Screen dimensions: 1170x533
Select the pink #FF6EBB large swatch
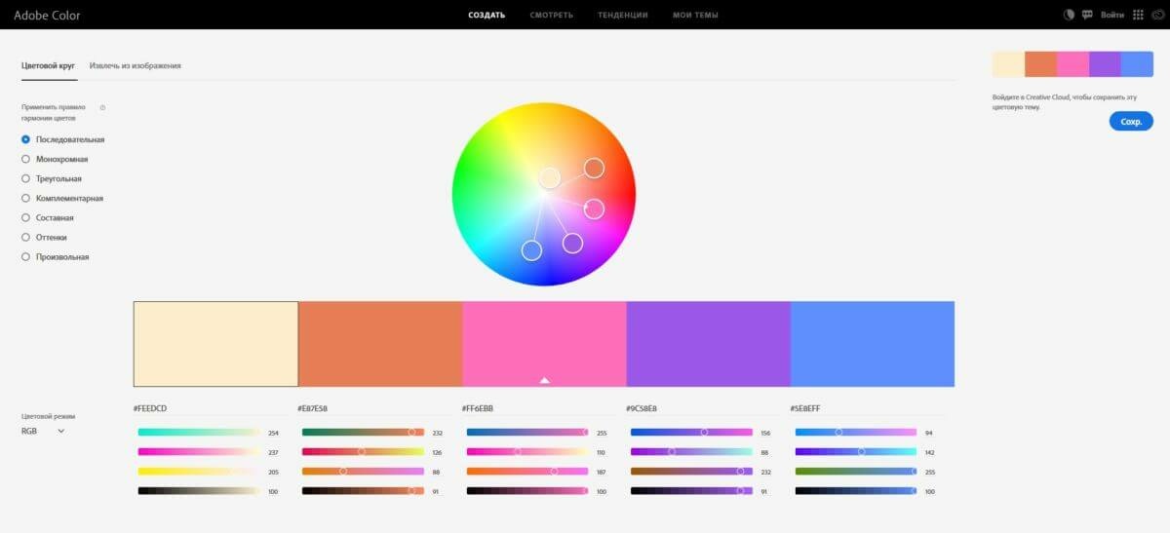[x=544, y=344]
